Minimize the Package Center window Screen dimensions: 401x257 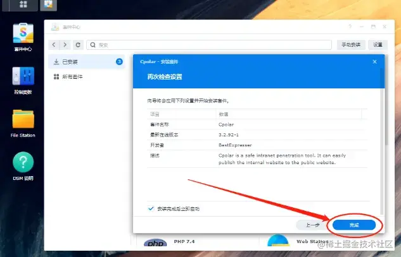(x=362, y=27)
